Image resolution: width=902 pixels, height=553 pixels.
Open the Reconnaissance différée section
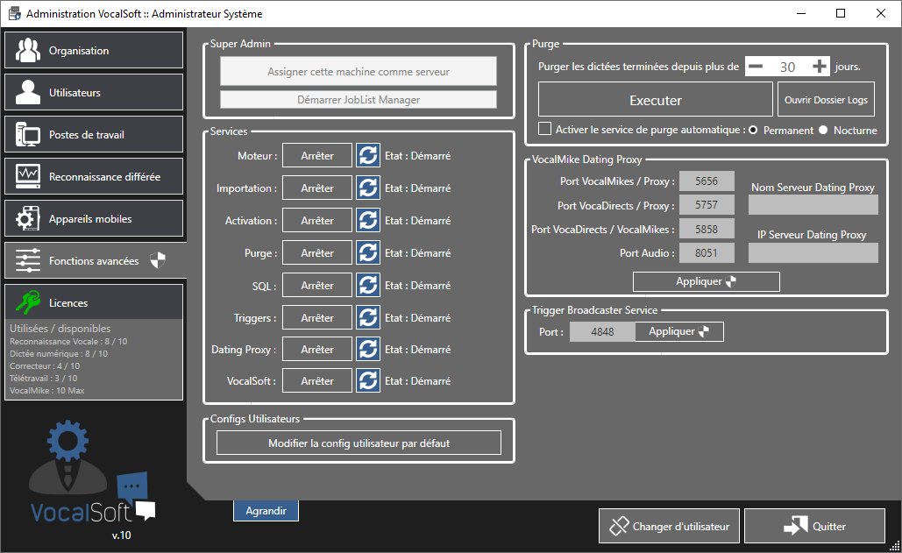click(94, 176)
